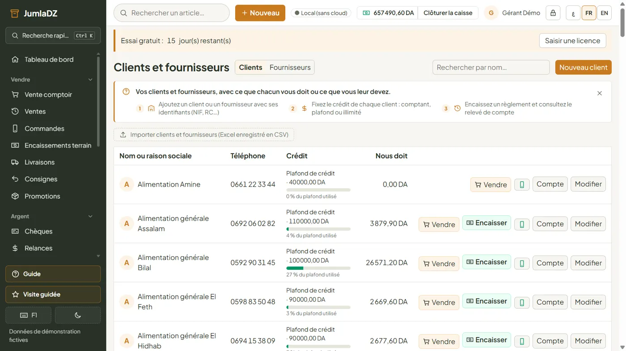Click the phone icon in Alimentation générale El Feth row
The image size is (626, 351).
[522, 302]
